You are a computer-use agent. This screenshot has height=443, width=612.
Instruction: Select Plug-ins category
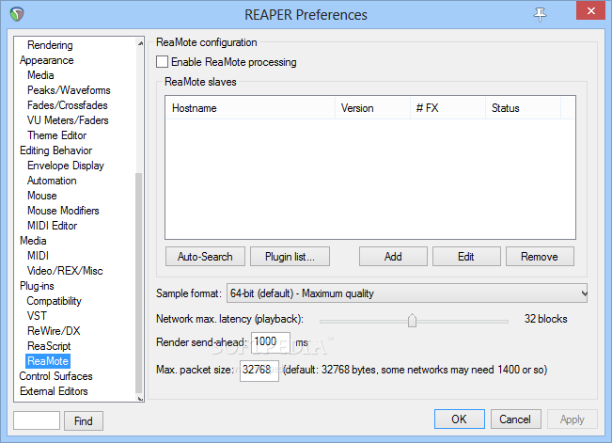coord(37,286)
